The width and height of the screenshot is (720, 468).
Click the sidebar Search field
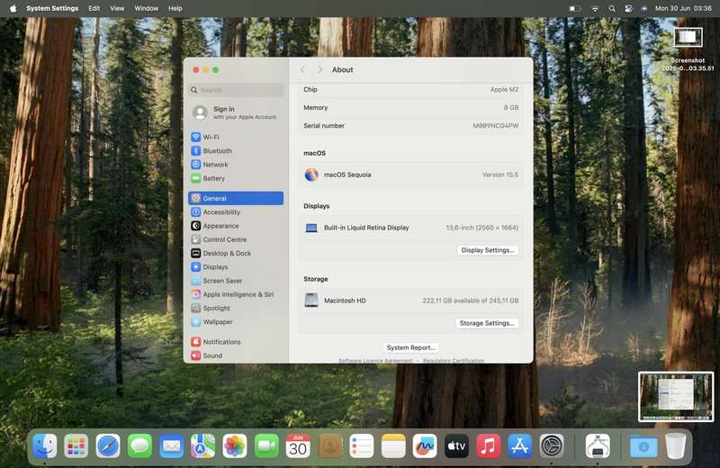(236, 90)
